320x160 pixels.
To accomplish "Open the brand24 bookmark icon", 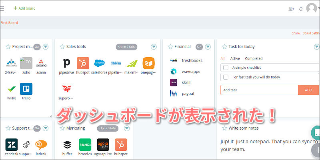I will [x=85, y=144].
